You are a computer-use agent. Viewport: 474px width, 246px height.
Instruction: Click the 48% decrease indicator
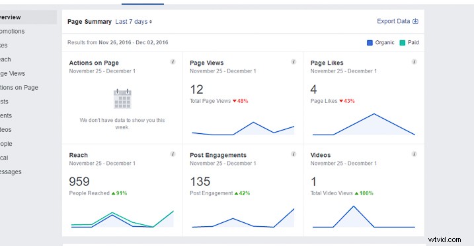(241, 101)
